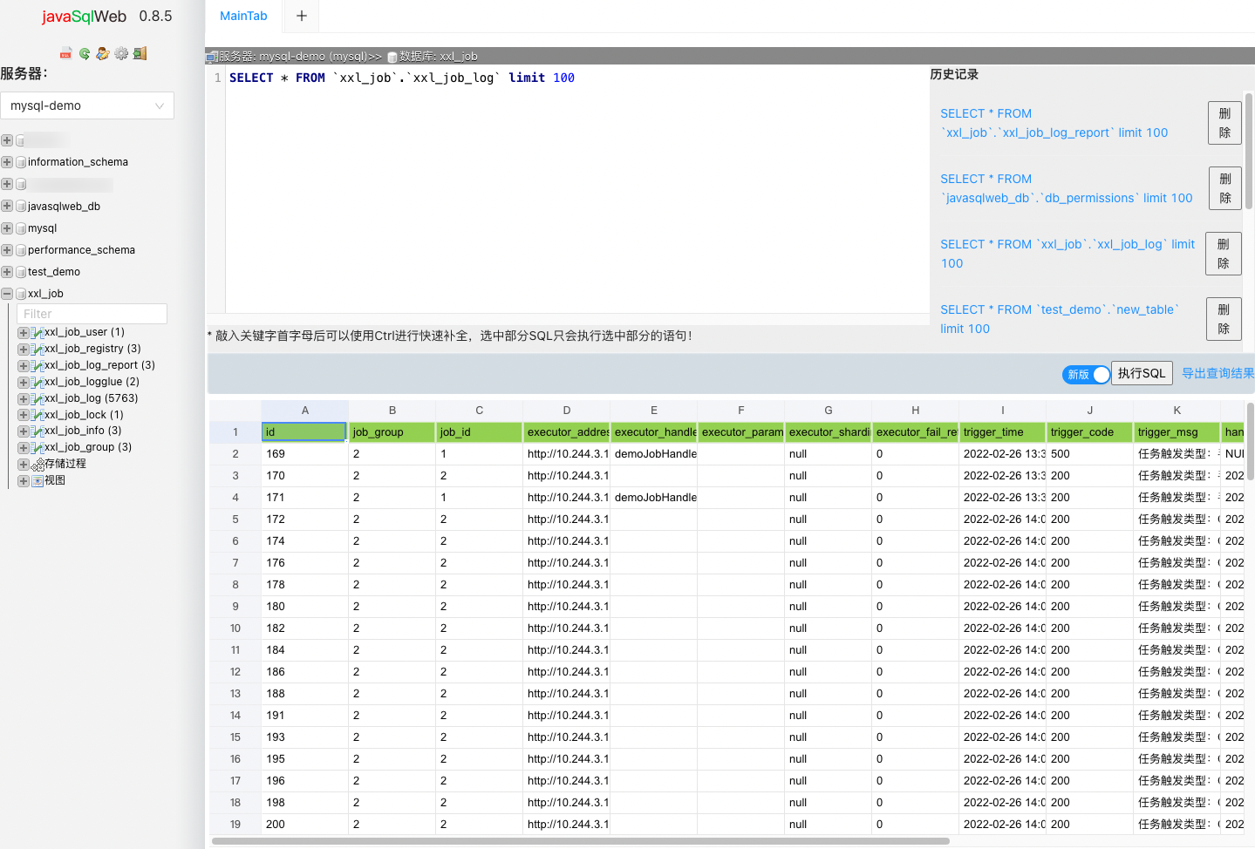Image resolution: width=1255 pixels, height=849 pixels.
Task: Click trigger_code cell showing 500
Action: (x=1090, y=454)
